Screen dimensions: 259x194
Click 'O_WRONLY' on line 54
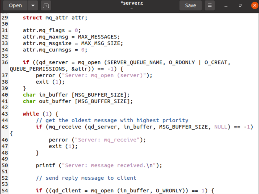coord(169,191)
